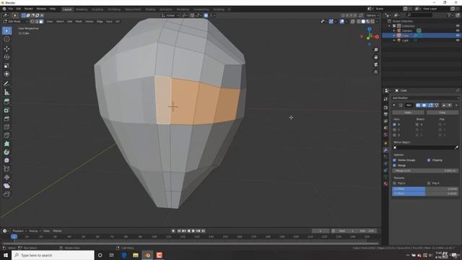
Task: Toggle Mirror Axis X checkbox
Action: [395, 124]
